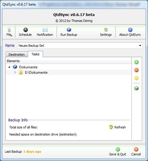Open the Name backup set dropdown
The image size is (148, 161).
[140, 46]
